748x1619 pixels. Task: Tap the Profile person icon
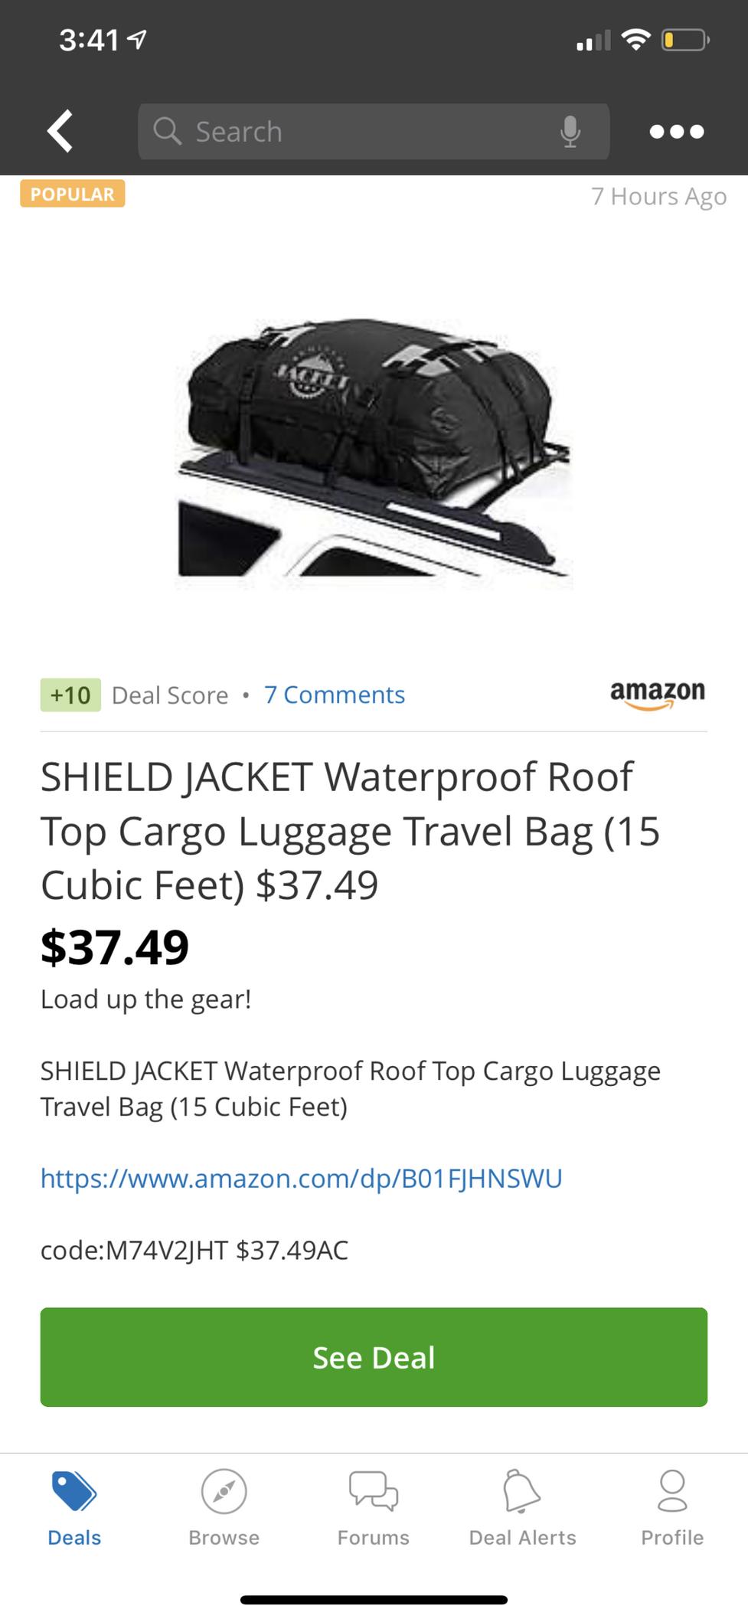click(672, 1490)
